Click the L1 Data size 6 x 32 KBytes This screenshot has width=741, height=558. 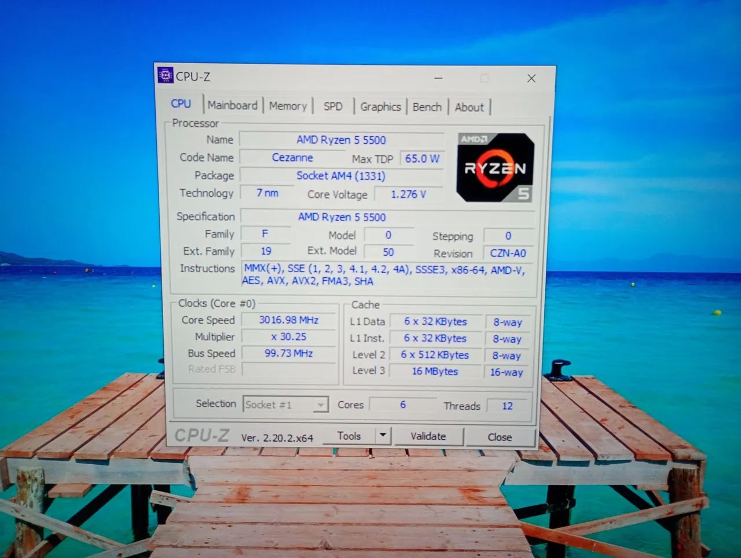tap(435, 322)
